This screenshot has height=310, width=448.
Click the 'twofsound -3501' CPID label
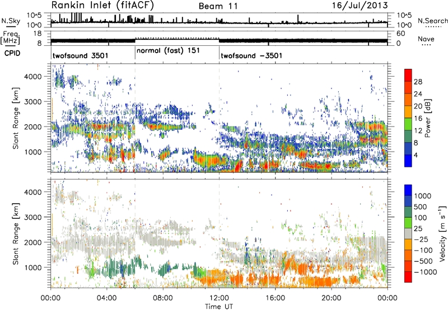[251, 55]
